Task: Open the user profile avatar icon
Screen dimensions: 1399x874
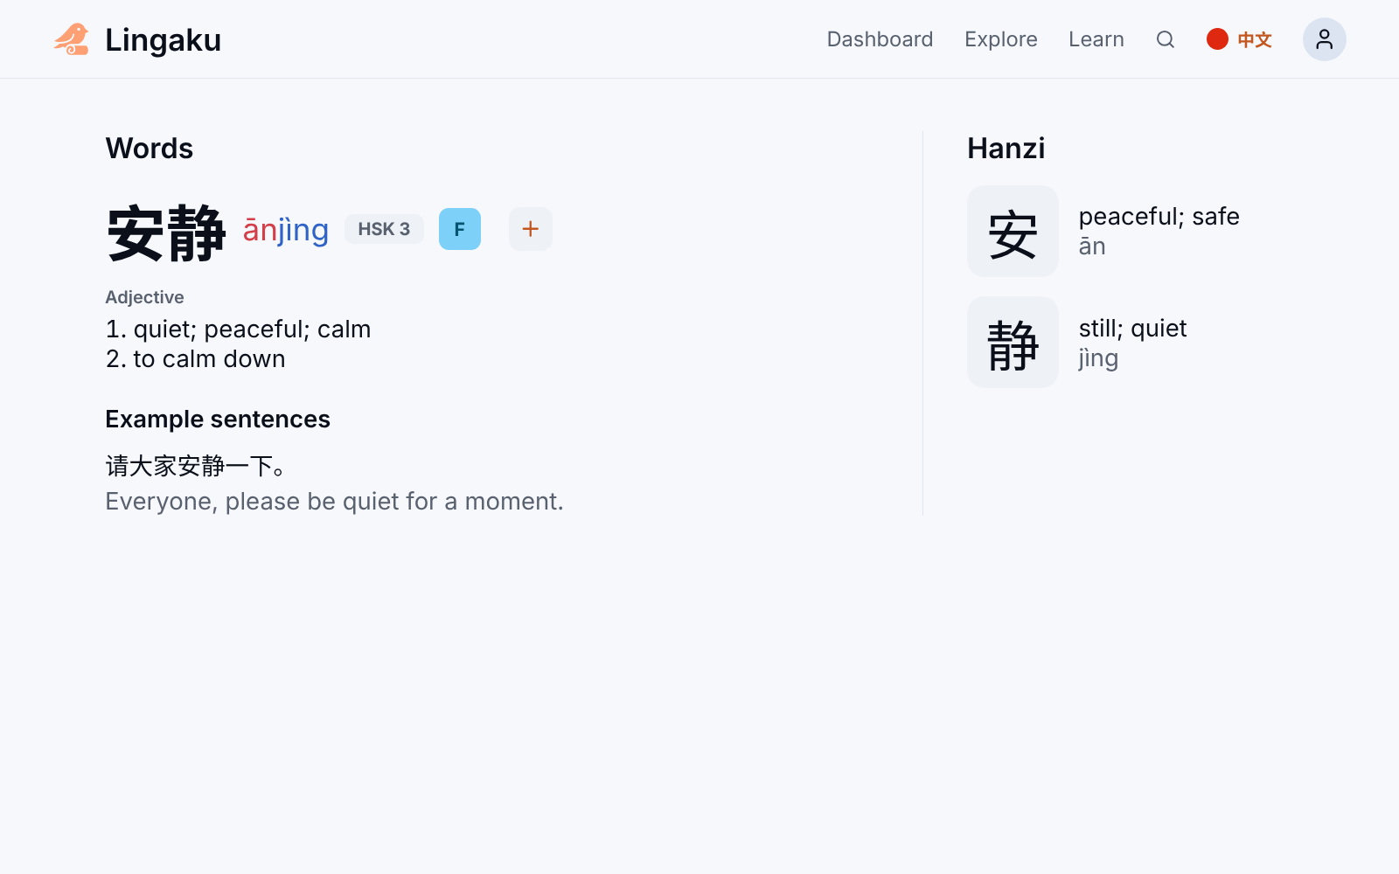Action: 1324,39
